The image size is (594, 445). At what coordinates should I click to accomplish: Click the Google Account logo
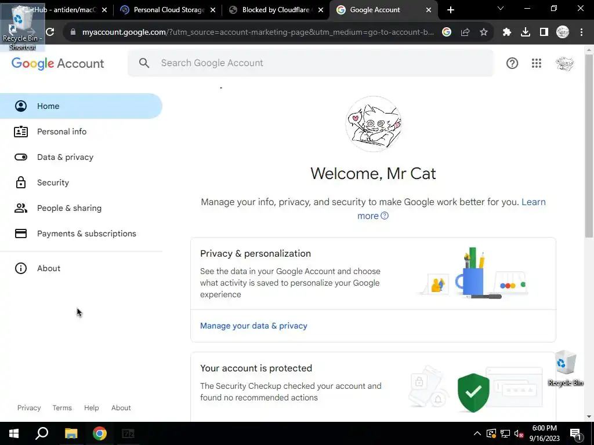57,63
